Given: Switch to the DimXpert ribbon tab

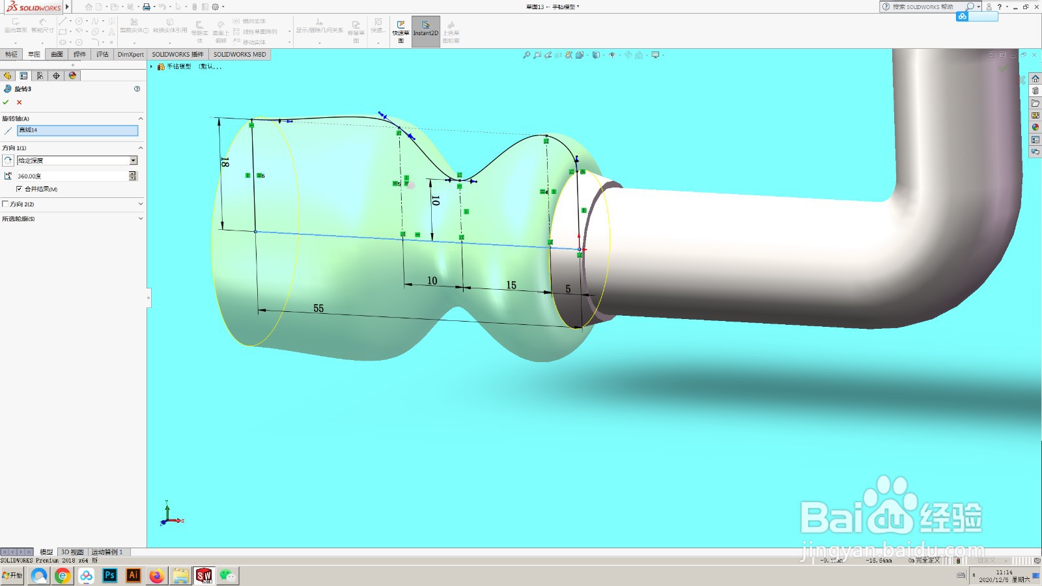Looking at the screenshot, I should click(131, 54).
